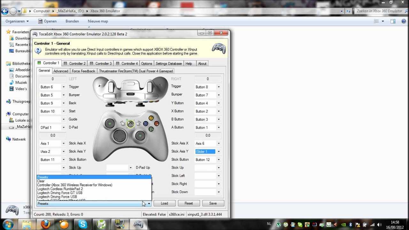Screen dimensions: 409x230
Task: Click the Reset button
Action: [x=189, y=203]
